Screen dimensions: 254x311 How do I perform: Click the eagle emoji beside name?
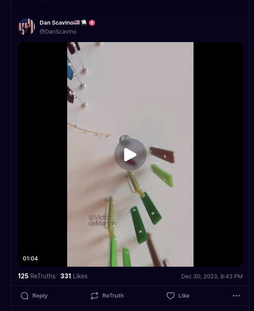(x=84, y=22)
